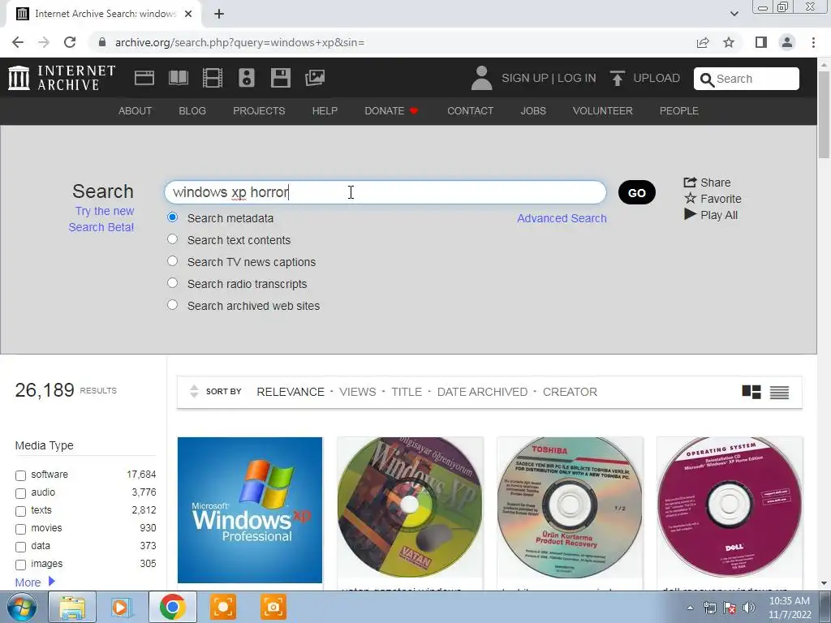Viewport: 831px width, 623px height.
Task: Check the images media type checkbox
Action: [x=20, y=565]
